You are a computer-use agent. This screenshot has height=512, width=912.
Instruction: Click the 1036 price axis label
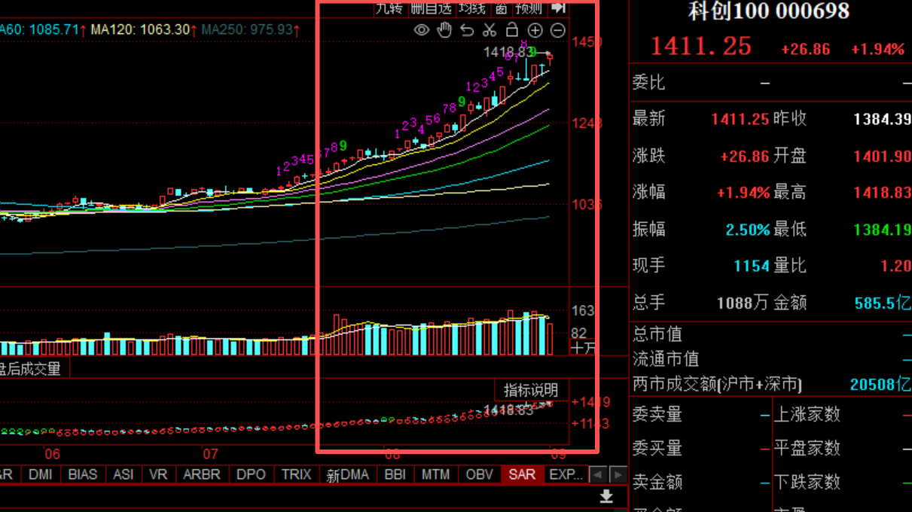pyautogui.click(x=587, y=204)
